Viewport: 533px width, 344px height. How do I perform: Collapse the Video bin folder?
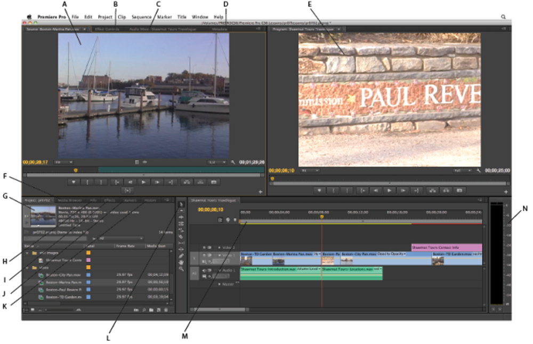[x=27, y=267]
